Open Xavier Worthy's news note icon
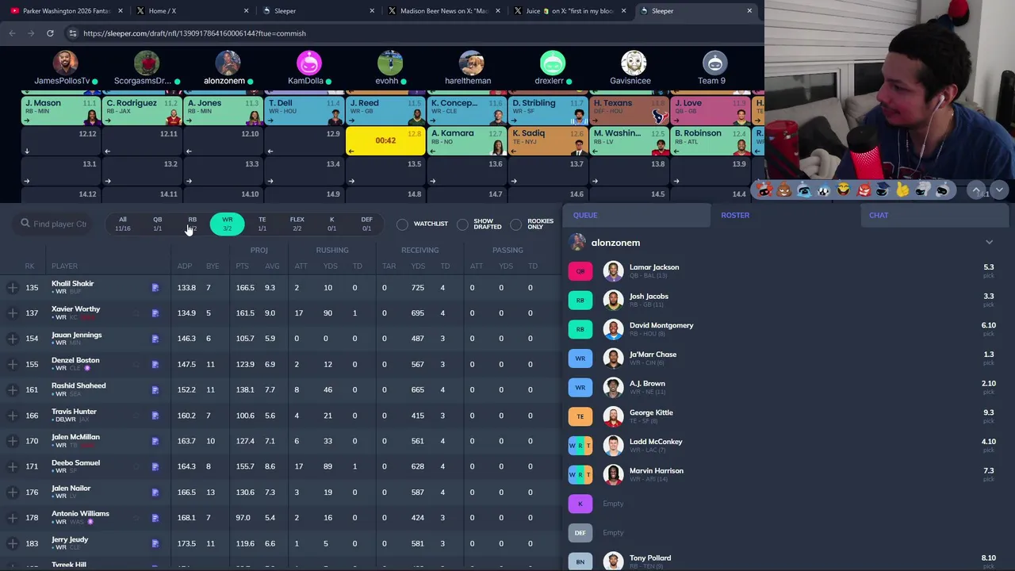This screenshot has height=571, width=1015. 155,313
